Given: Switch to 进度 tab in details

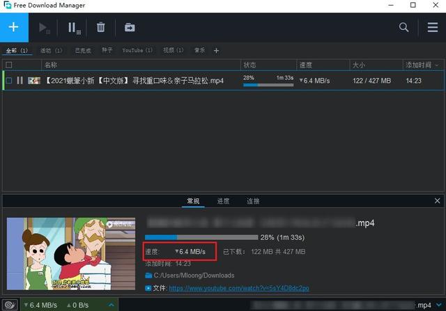Looking at the screenshot, I should click(223, 201).
